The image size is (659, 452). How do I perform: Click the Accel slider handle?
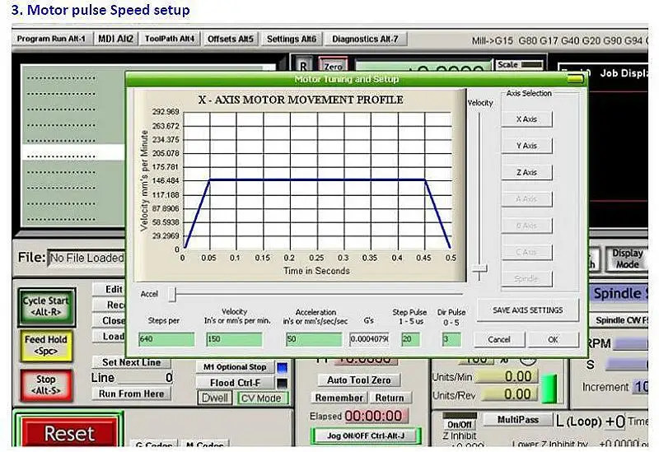pyautogui.click(x=172, y=294)
